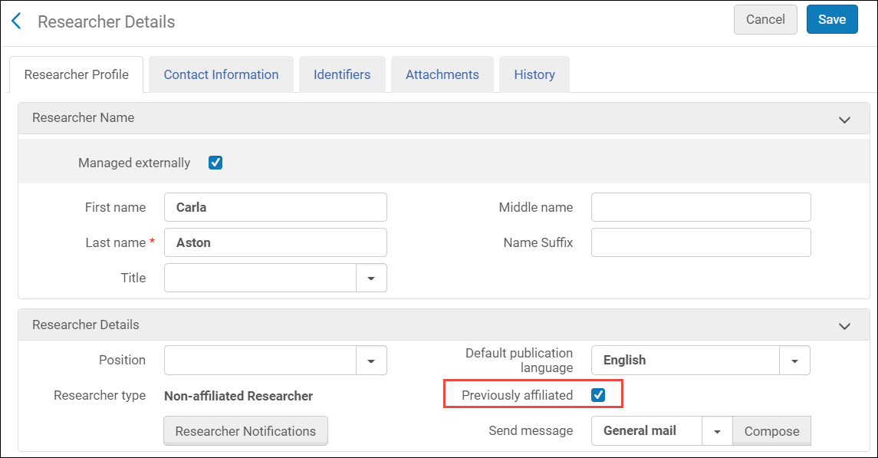Open the Title dropdown
Viewport: 878px width, 458px height.
point(370,278)
